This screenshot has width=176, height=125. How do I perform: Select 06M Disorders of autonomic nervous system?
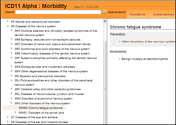click(x=44, y=99)
